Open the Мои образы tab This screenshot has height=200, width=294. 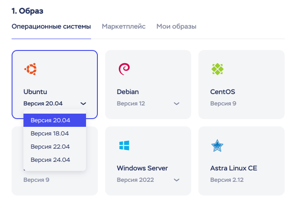click(x=176, y=26)
